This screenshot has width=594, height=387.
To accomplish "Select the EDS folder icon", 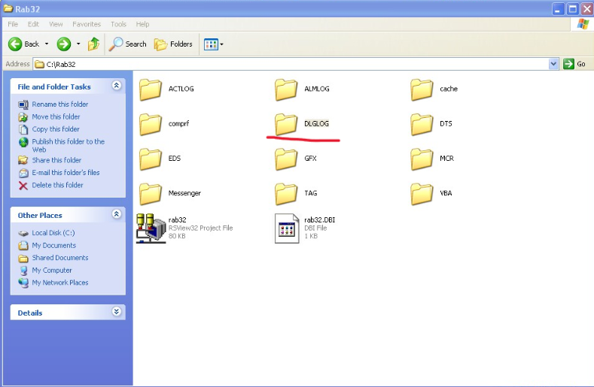I will click(150, 159).
